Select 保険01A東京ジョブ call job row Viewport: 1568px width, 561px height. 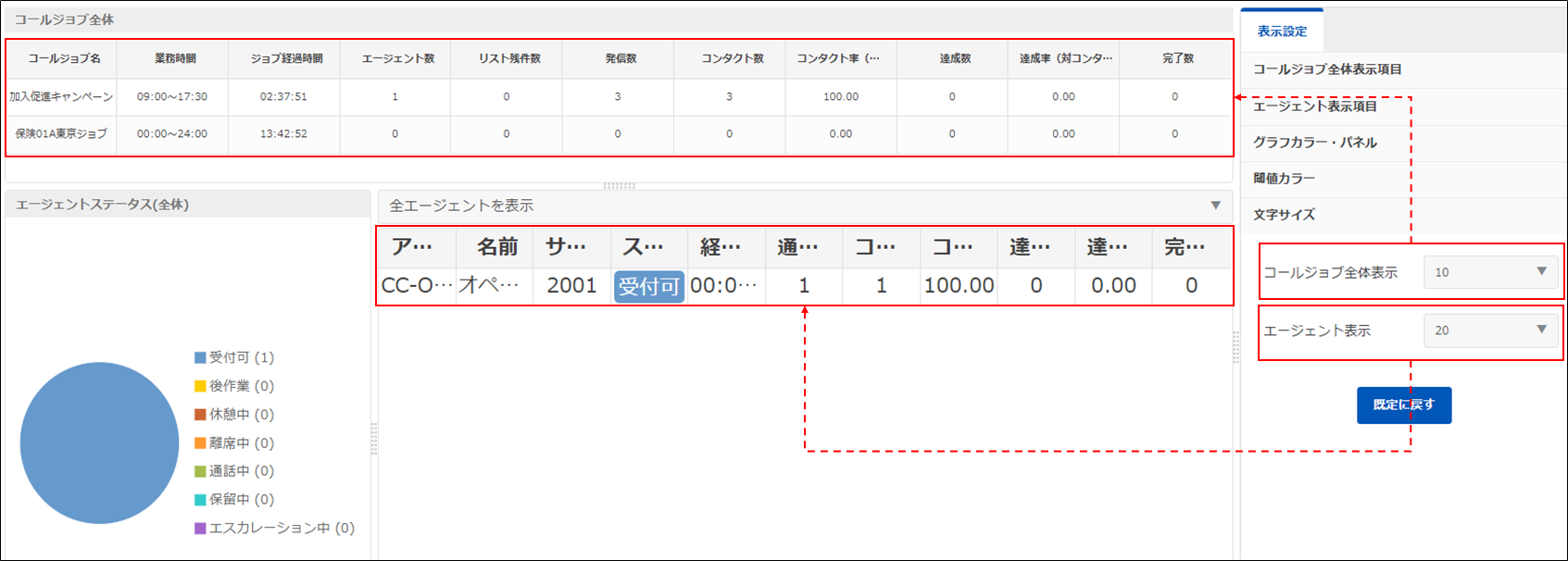click(x=61, y=134)
